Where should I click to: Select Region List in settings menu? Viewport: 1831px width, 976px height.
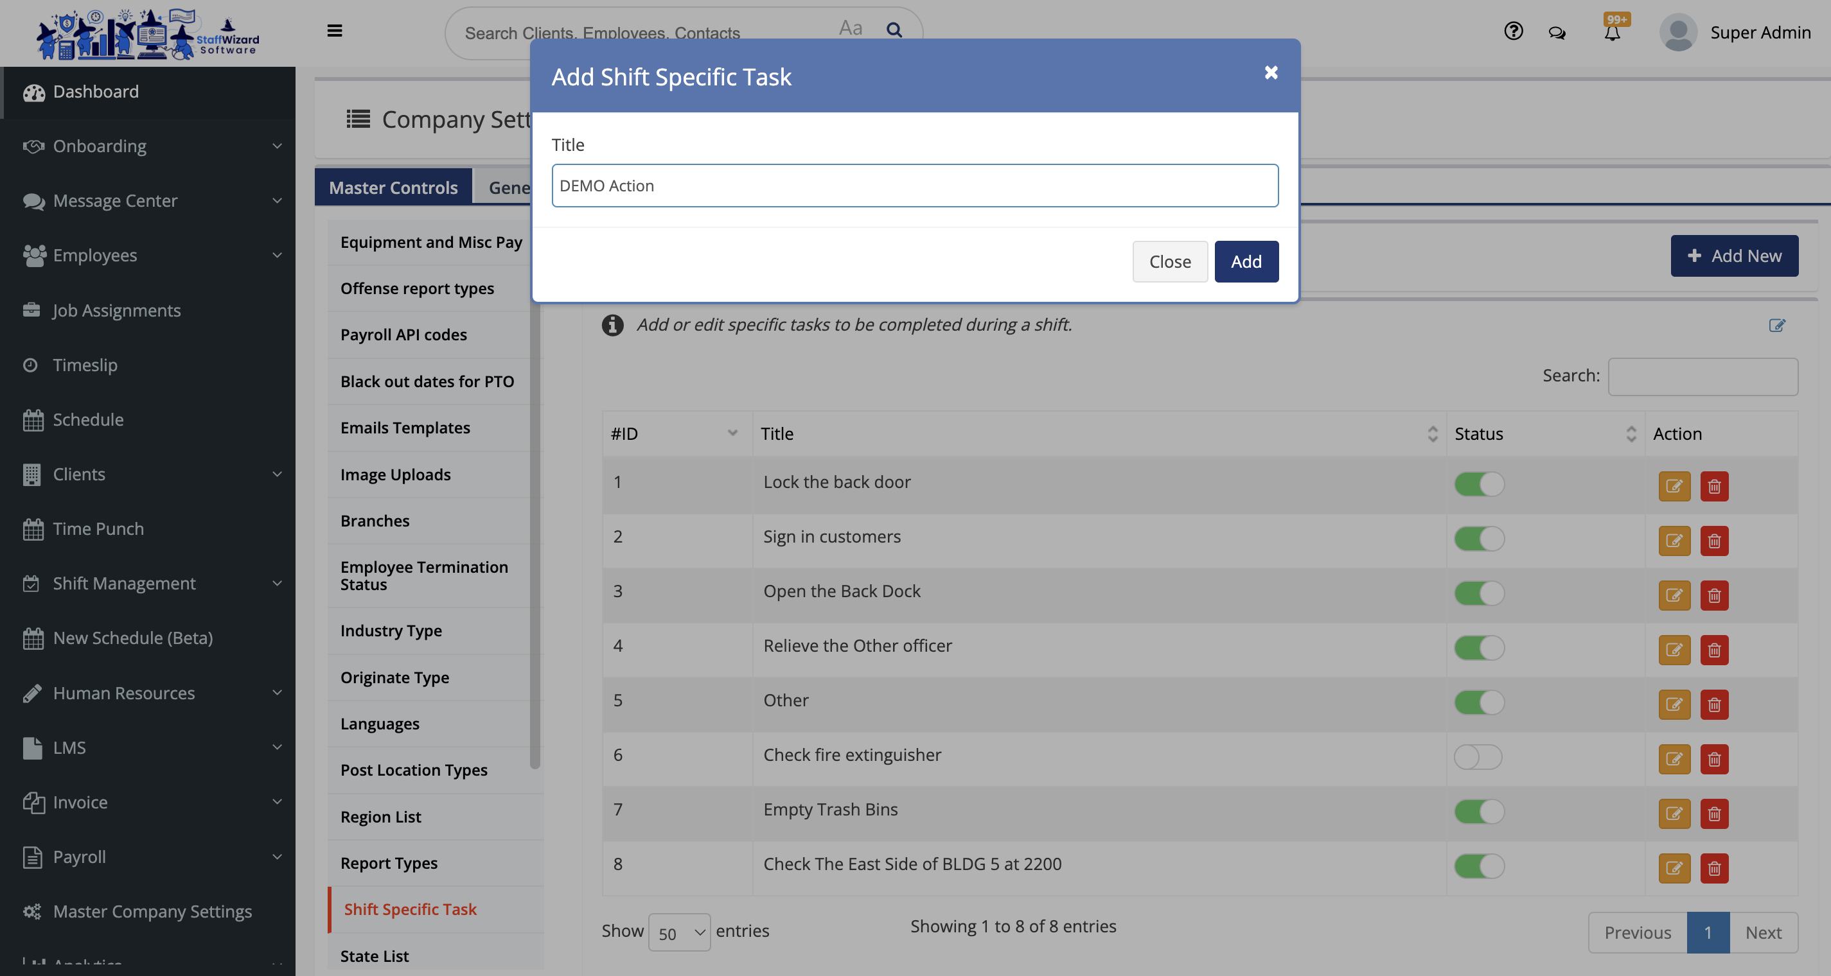381,817
